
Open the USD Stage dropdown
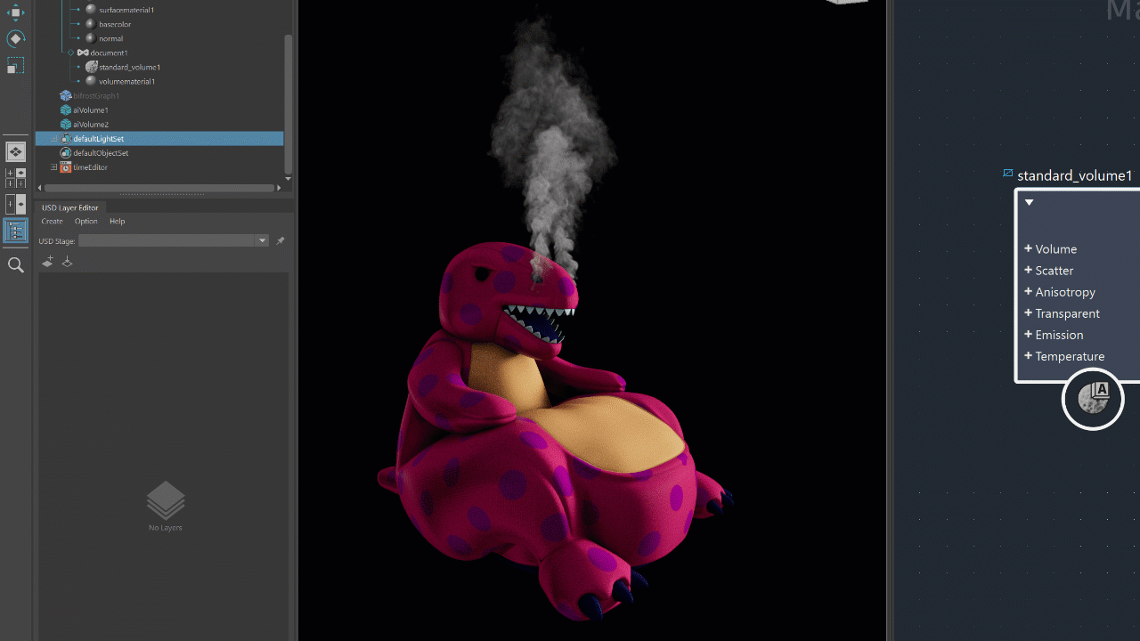pos(261,240)
